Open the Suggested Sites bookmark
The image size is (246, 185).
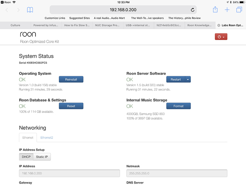click(79, 18)
